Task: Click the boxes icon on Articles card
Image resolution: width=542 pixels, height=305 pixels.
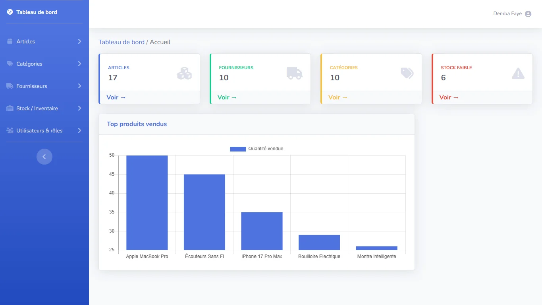Action: pos(184,73)
